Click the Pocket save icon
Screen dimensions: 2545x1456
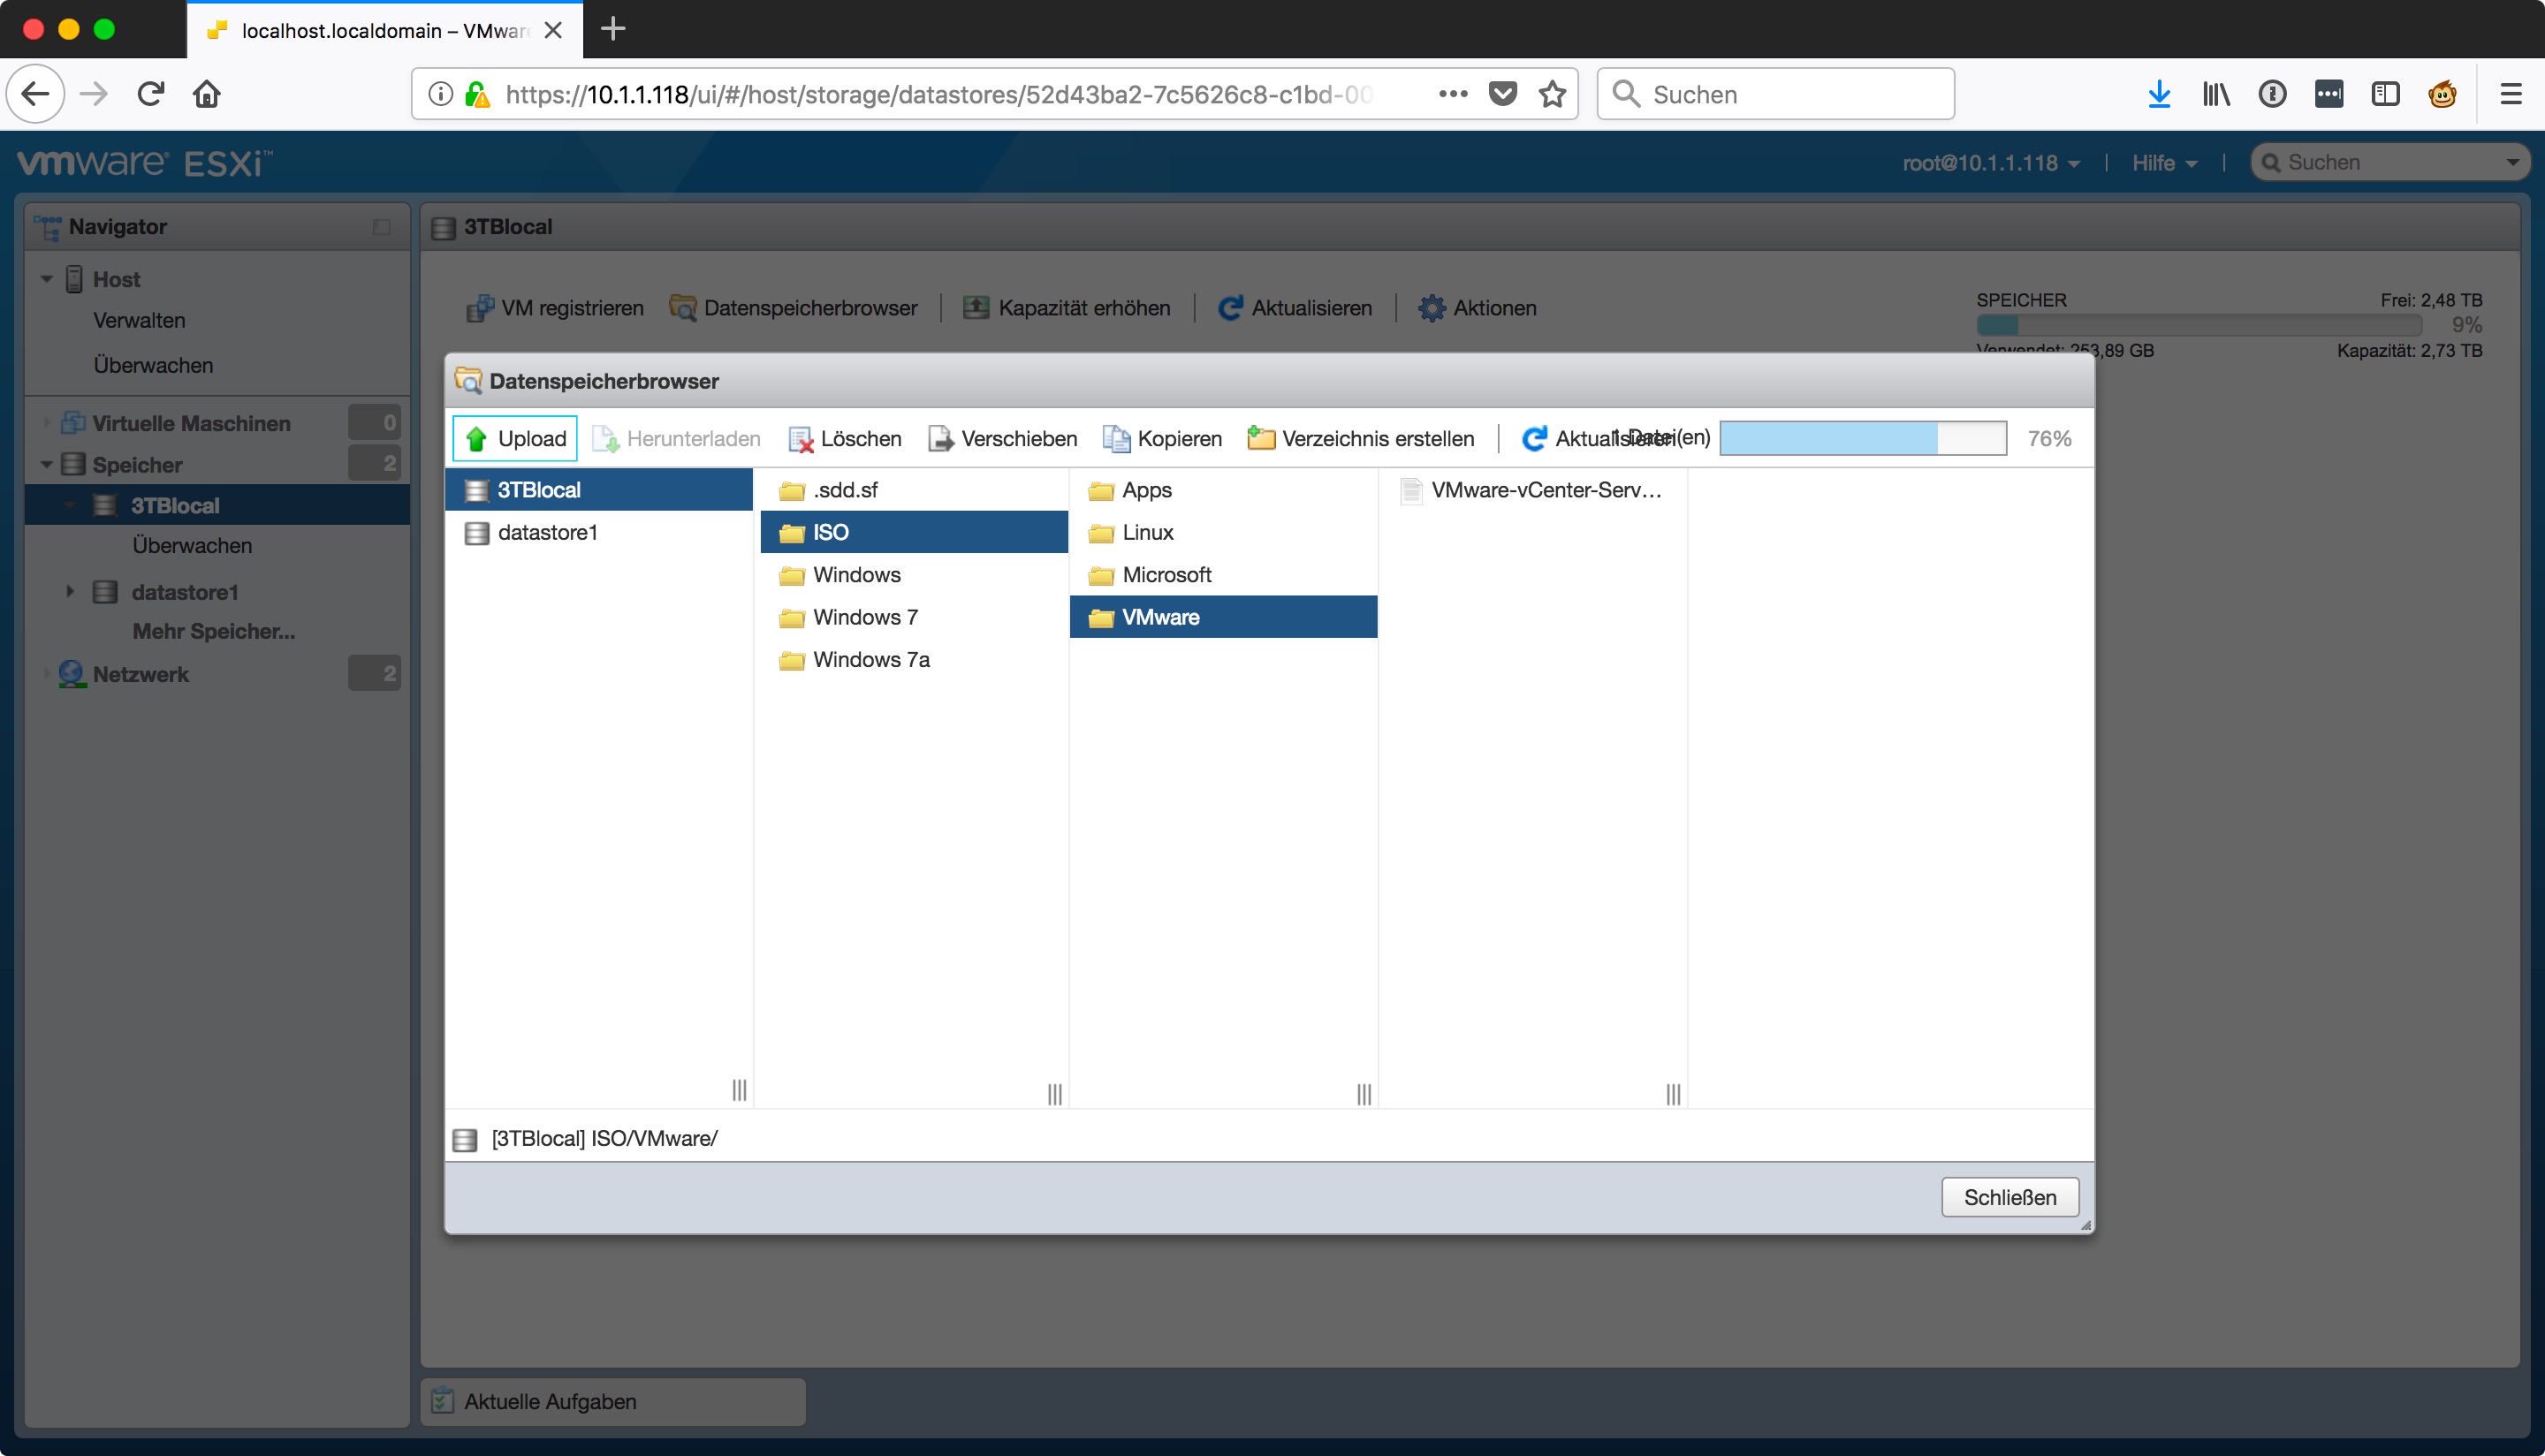[x=1503, y=94]
